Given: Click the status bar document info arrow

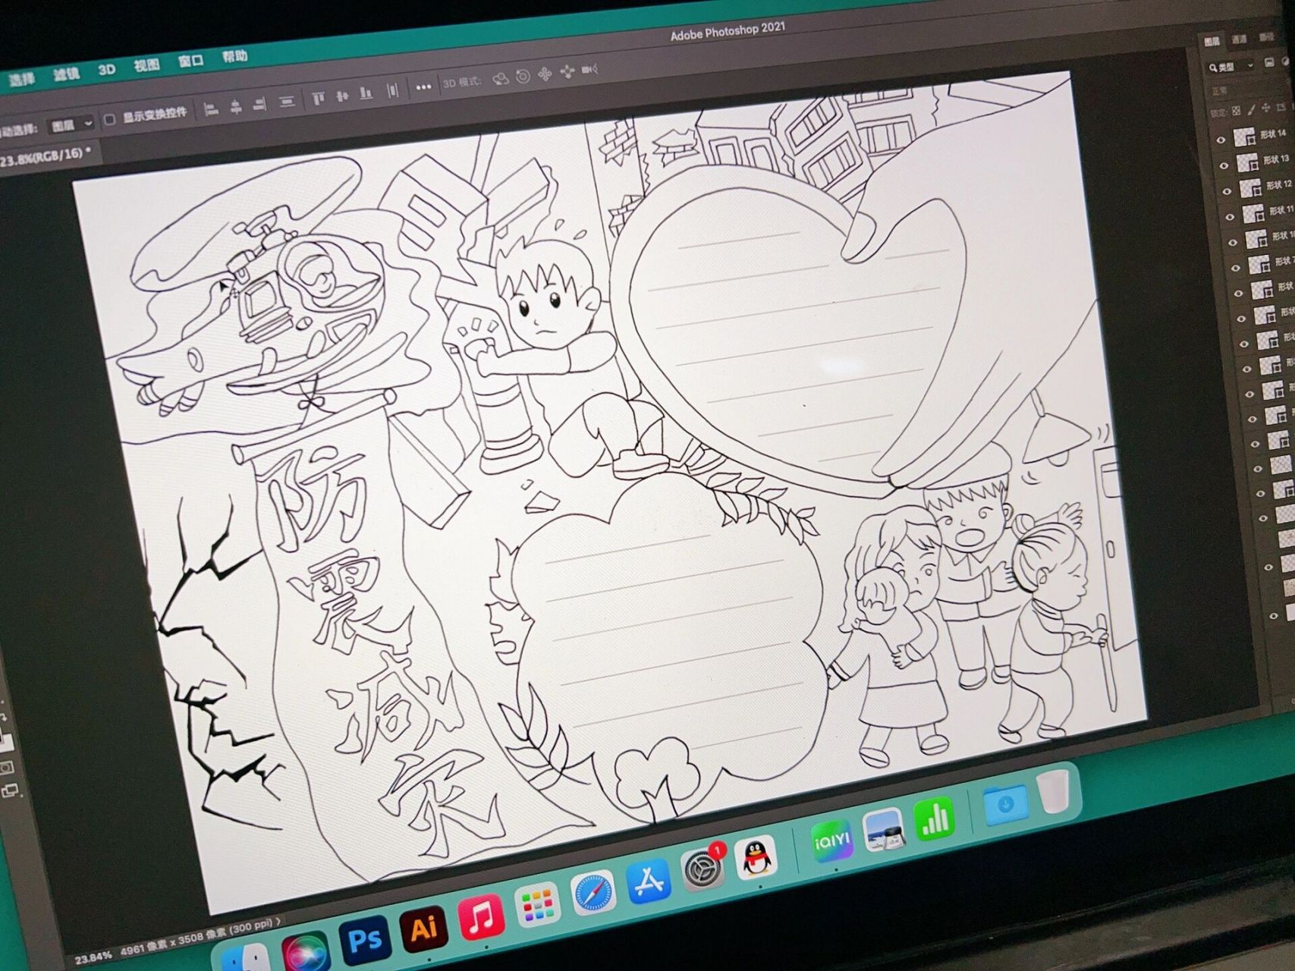Looking at the screenshot, I should click(278, 921).
